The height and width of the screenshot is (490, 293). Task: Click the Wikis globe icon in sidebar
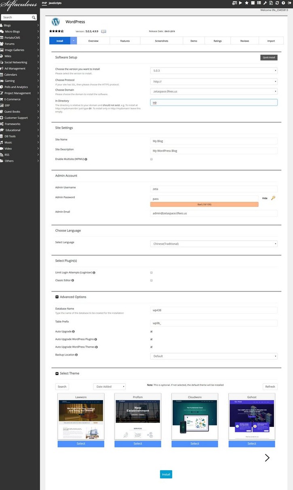click(2, 56)
